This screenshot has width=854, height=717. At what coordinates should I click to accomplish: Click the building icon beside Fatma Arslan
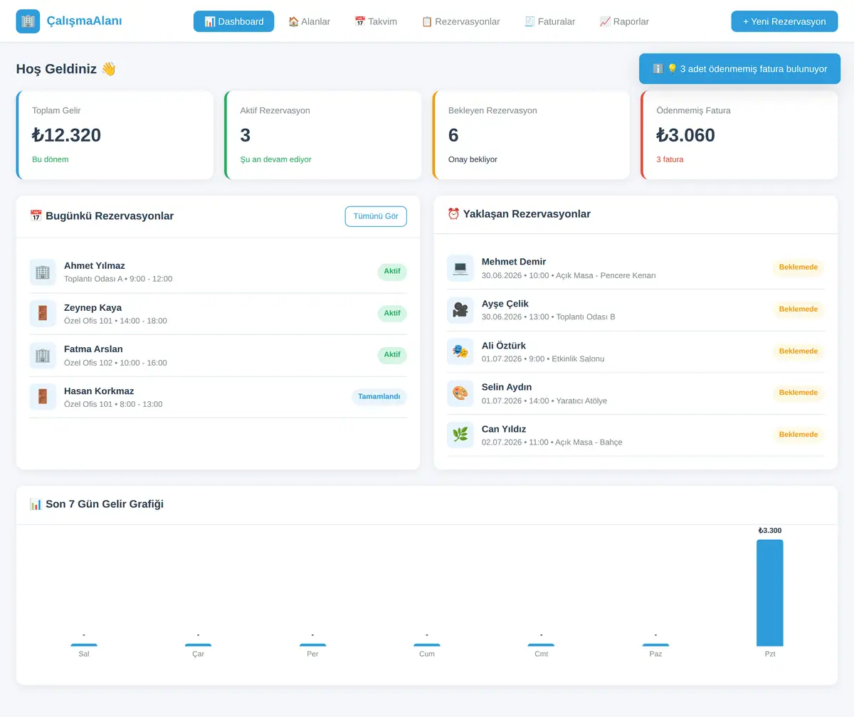(43, 355)
